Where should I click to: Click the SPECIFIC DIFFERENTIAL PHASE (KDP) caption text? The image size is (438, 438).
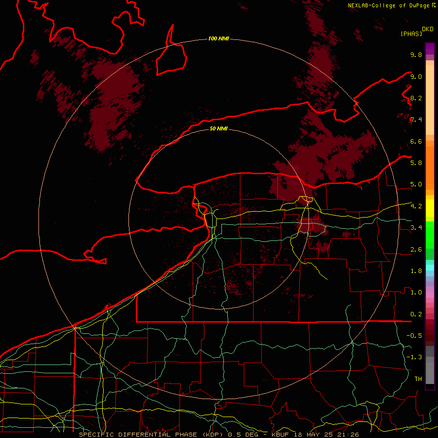click(x=152, y=435)
